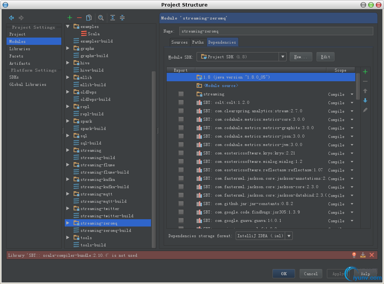Screen dimensions: 384x284
Task: Collapse all modules in the tree
Action: point(122,18)
